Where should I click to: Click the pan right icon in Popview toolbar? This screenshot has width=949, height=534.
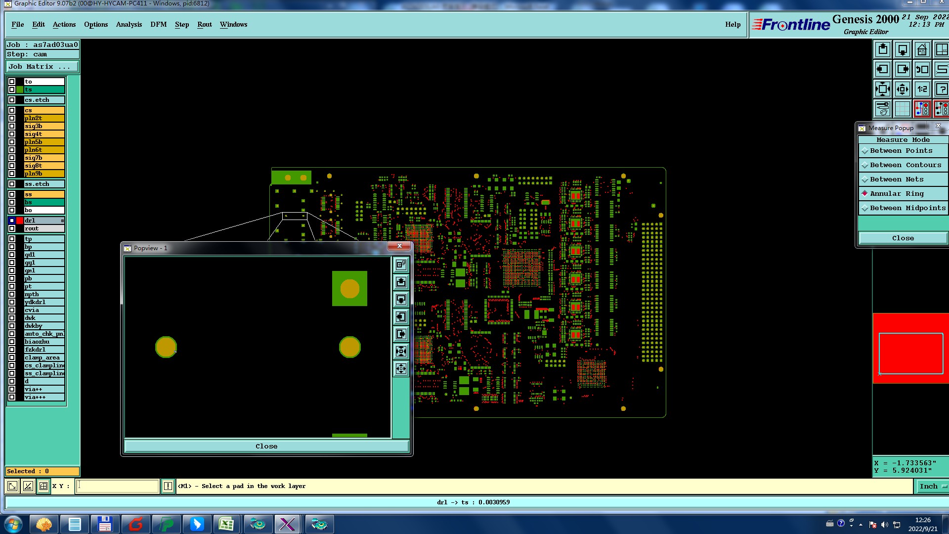pyautogui.click(x=401, y=334)
